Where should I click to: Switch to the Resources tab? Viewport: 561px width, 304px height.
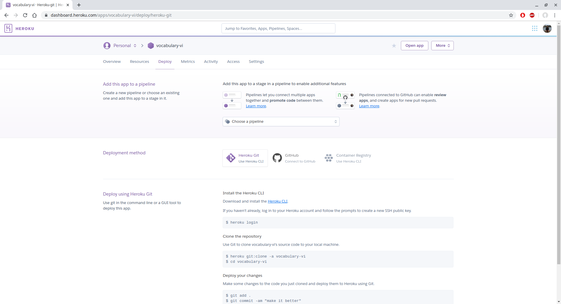pos(139,61)
